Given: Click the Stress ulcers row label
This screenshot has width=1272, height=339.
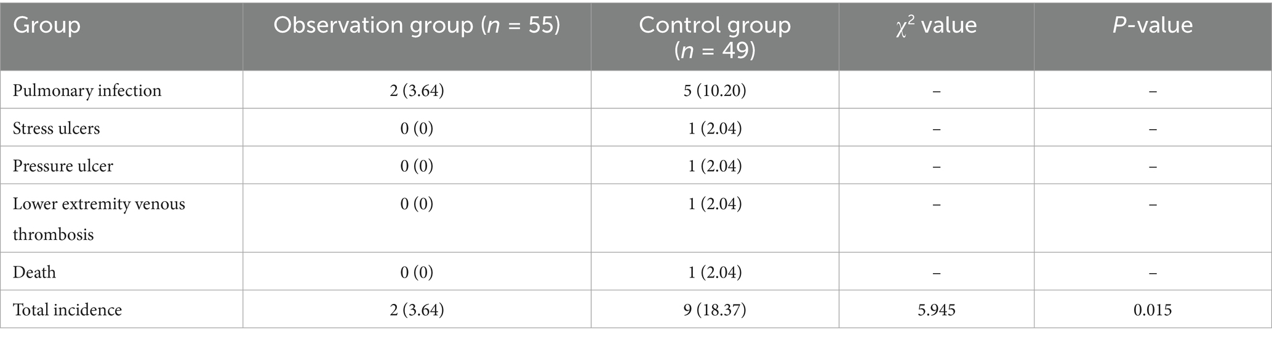Looking at the screenshot, I should click(x=56, y=128).
